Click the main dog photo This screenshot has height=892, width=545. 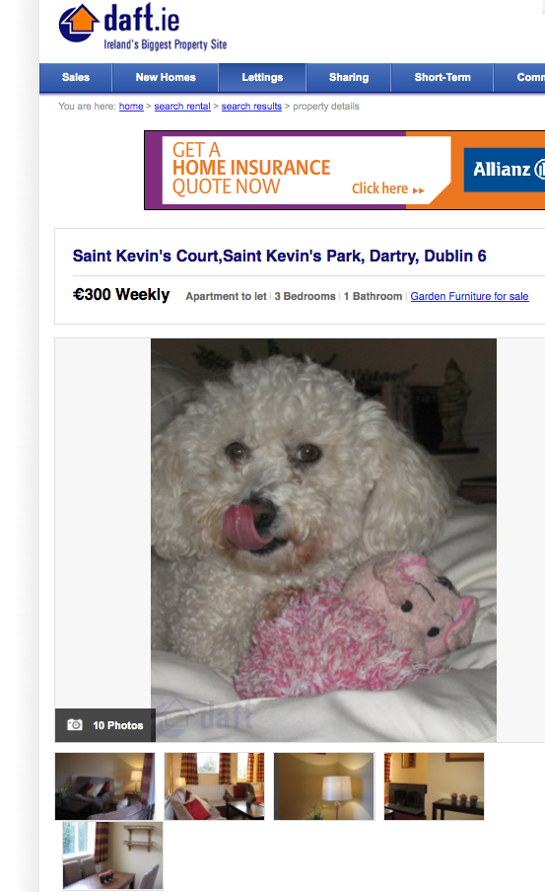[323, 540]
